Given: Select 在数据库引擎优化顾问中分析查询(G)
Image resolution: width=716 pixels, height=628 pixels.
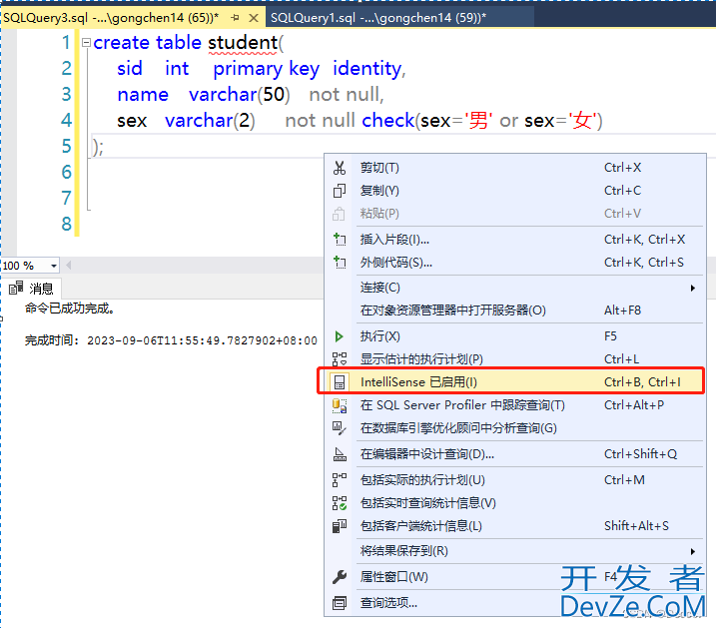Looking at the screenshot, I should click(515, 428).
